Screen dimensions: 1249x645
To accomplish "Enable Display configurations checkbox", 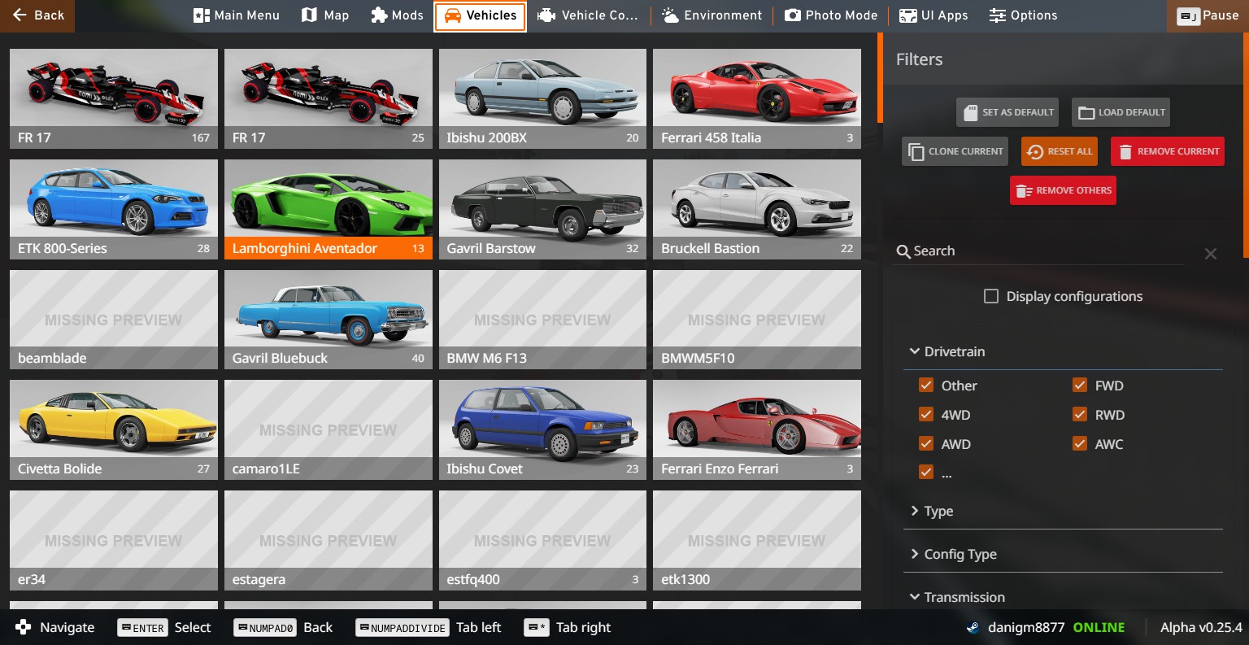I will pyautogui.click(x=991, y=296).
